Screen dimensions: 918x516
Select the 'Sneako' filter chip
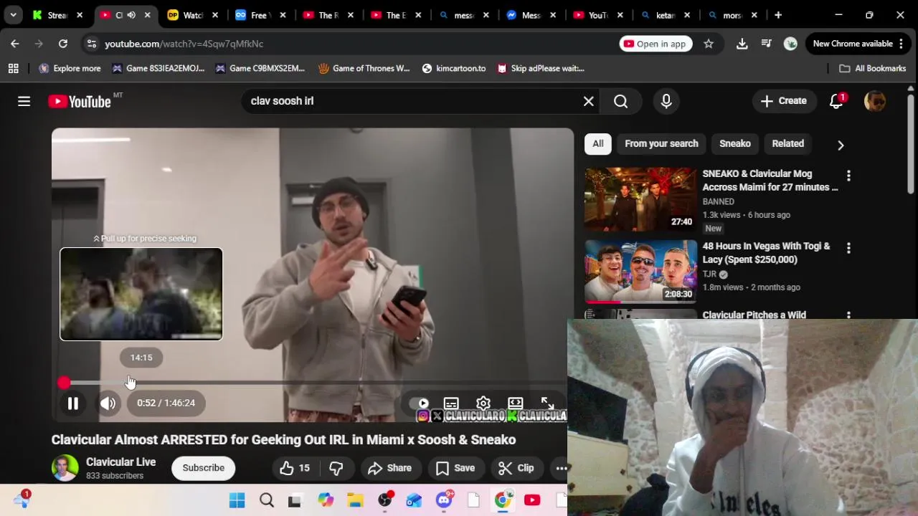pyautogui.click(x=735, y=143)
